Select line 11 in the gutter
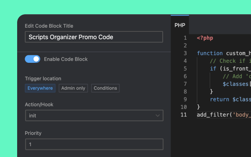 pyautogui.click(x=184, y=115)
